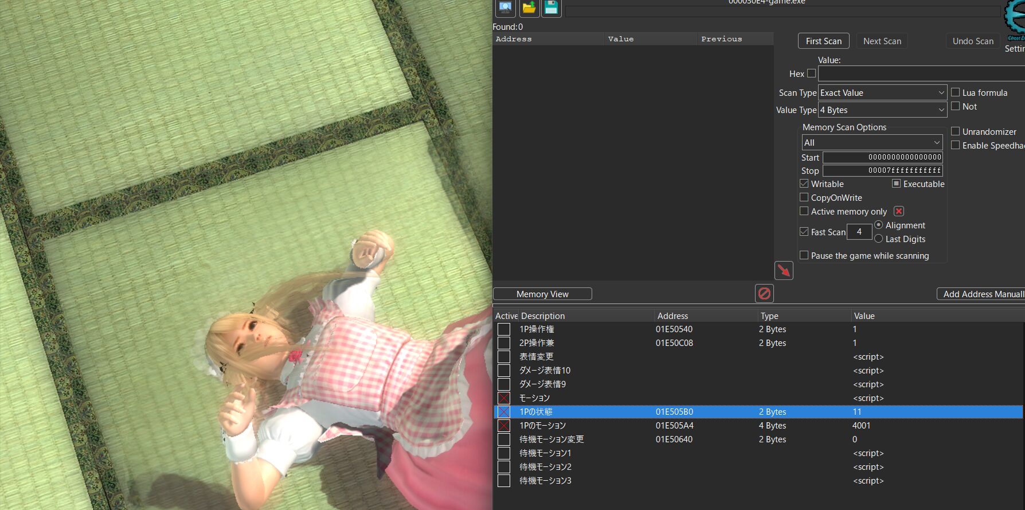Click the red circle clear list icon
1025x510 pixels.
[764, 294]
